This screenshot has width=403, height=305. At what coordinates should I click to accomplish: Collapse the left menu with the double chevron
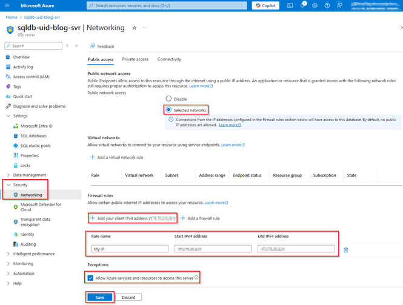pyautogui.click(x=76, y=46)
